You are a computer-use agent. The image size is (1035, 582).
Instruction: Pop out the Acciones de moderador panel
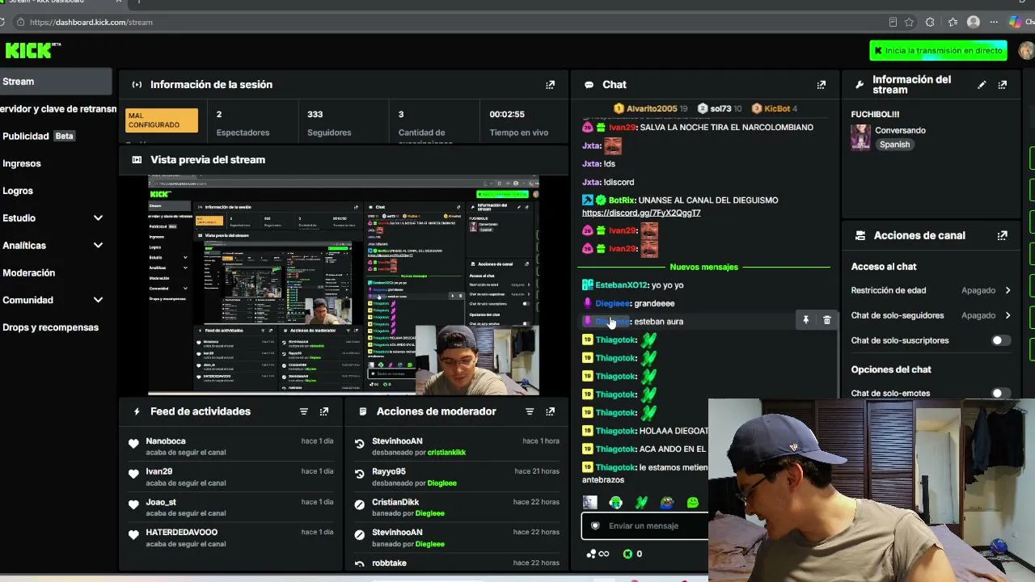pos(551,411)
